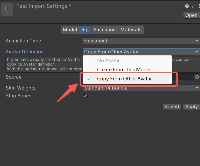This screenshot has width=200, height=166.
Task: Switch to the Animation tab
Action: point(104,30)
